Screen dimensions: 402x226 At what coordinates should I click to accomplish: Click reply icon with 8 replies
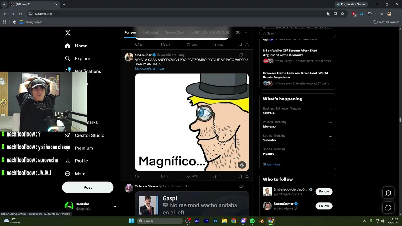click(x=139, y=45)
